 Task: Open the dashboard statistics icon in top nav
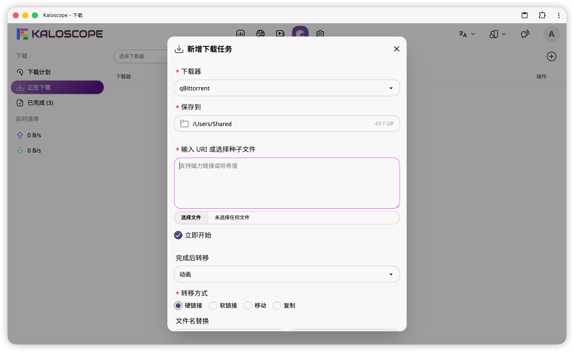click(x=240, y=34)
